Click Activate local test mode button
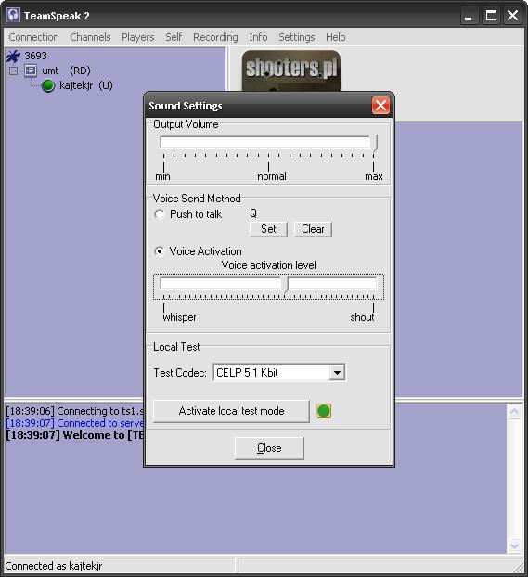The image size is (528, 577). click(231, 411)
